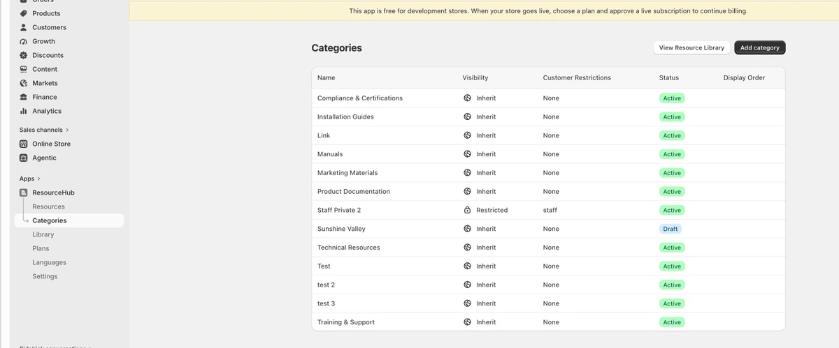
Task: Click globe icon in Manuals row
Action: click(467, 154)
